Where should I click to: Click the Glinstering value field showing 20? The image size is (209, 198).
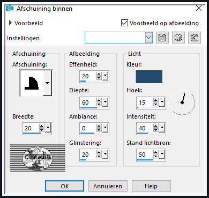(x=88, y=155)
